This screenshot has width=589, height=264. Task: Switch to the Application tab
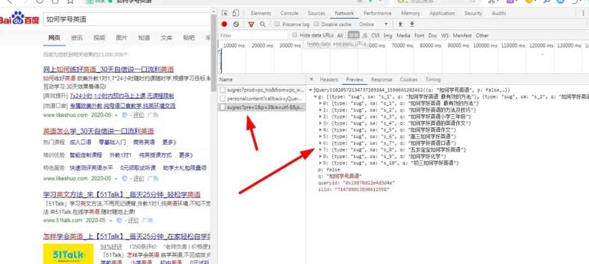pyautogui.click(x=442, y=13)
